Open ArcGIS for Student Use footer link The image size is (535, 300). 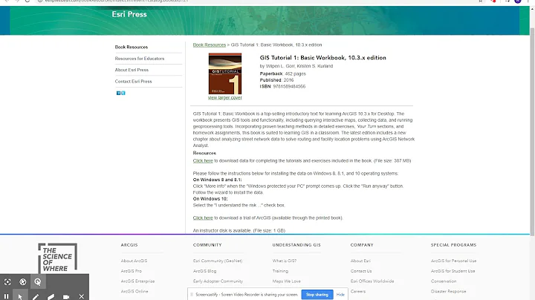pyautogui.click(x=453, y=271)
